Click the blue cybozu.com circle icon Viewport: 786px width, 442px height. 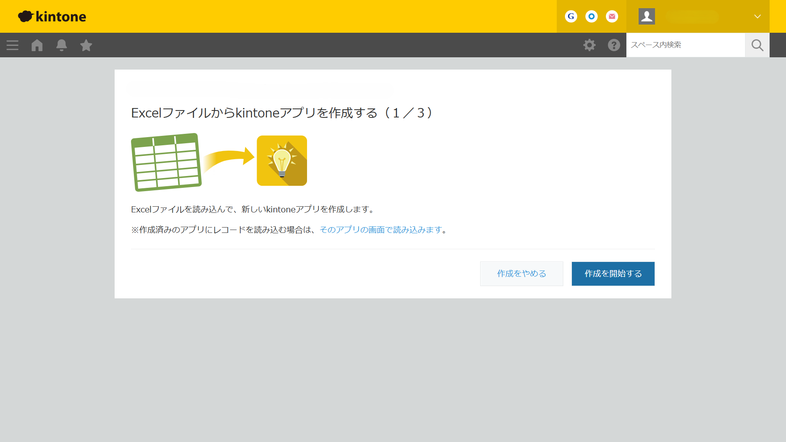coord(592,16)
